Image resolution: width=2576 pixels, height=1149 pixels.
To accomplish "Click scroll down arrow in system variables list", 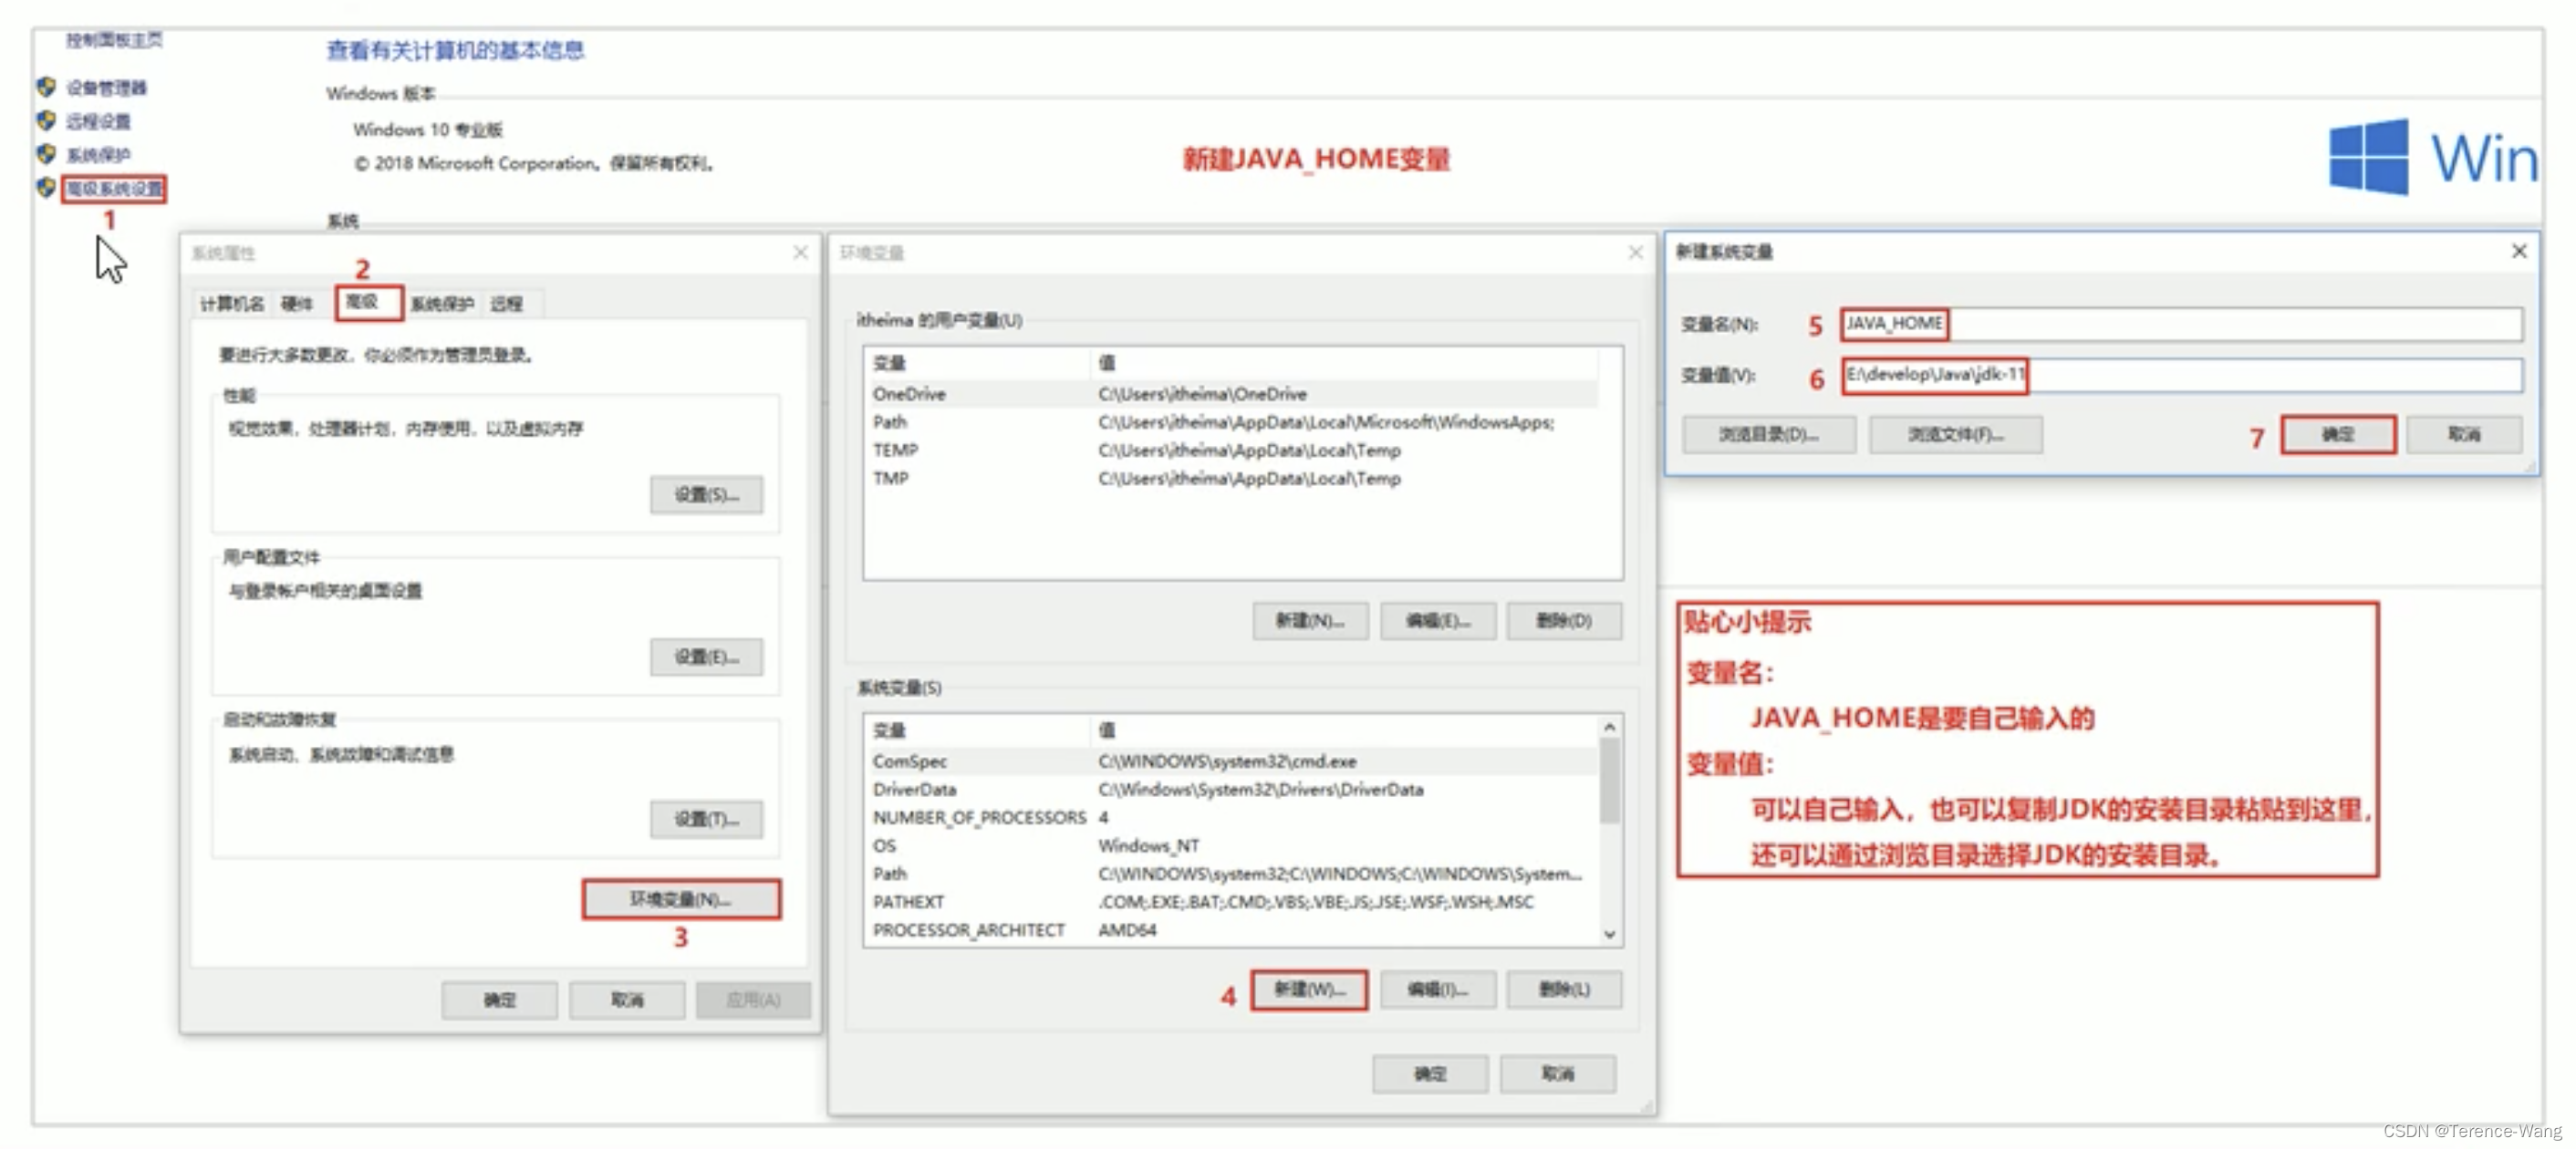I will click(x=1609, y=934).
